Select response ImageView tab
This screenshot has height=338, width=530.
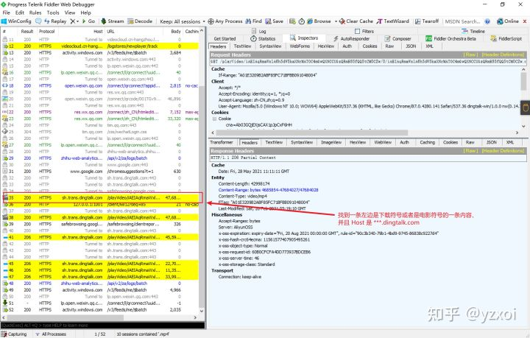[x=331, y=142]
